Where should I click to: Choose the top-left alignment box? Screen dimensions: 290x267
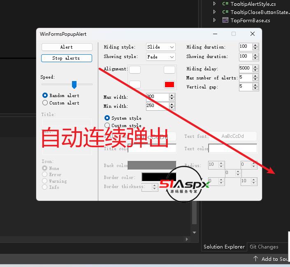[x=135, y=70]
